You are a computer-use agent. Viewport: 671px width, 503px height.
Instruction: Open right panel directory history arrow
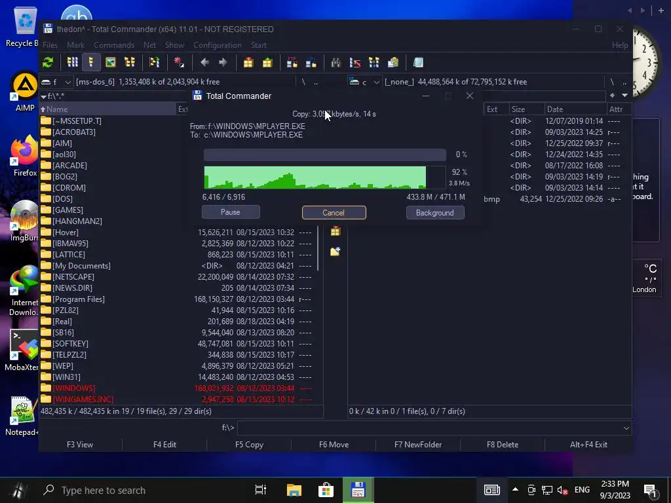pos(624,96)
